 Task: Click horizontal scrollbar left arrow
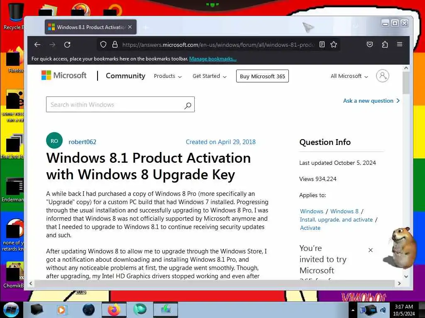(31, 283)
